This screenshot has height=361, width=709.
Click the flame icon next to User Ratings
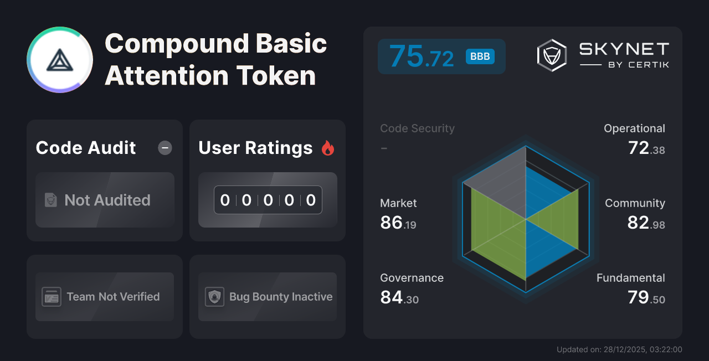328,147
